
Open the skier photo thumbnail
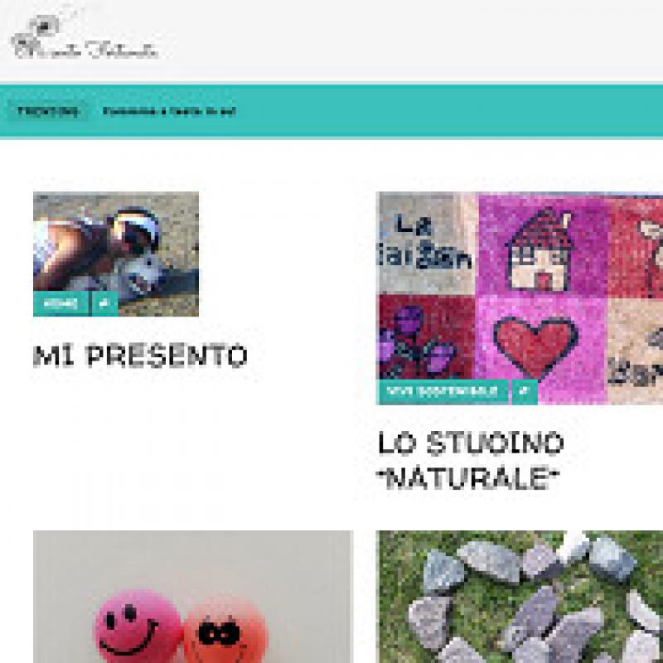[x=116, y=254]
